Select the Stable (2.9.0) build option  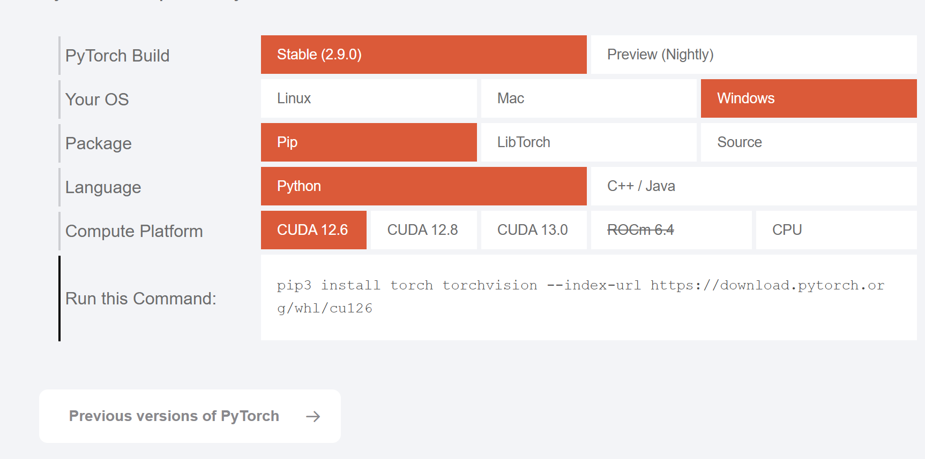click(x=423, y=55)
